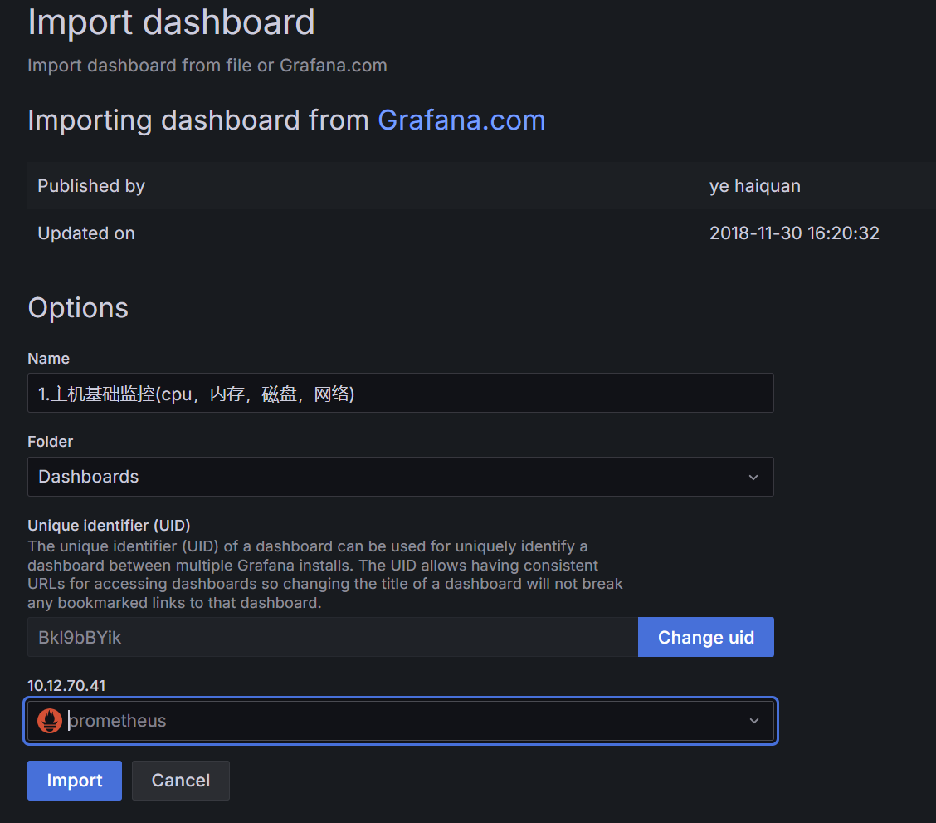
Task: Click the Prometheus flame icon
Action: [x=50, y=721]
